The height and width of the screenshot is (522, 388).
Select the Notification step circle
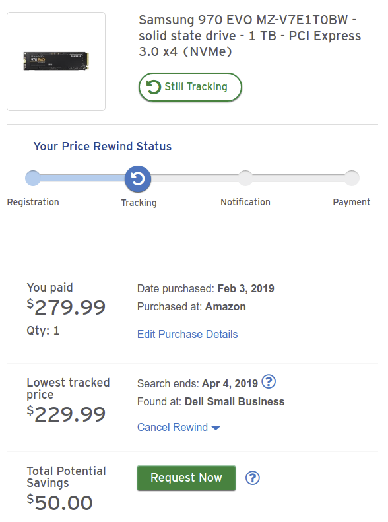click(x=245, y=178)
